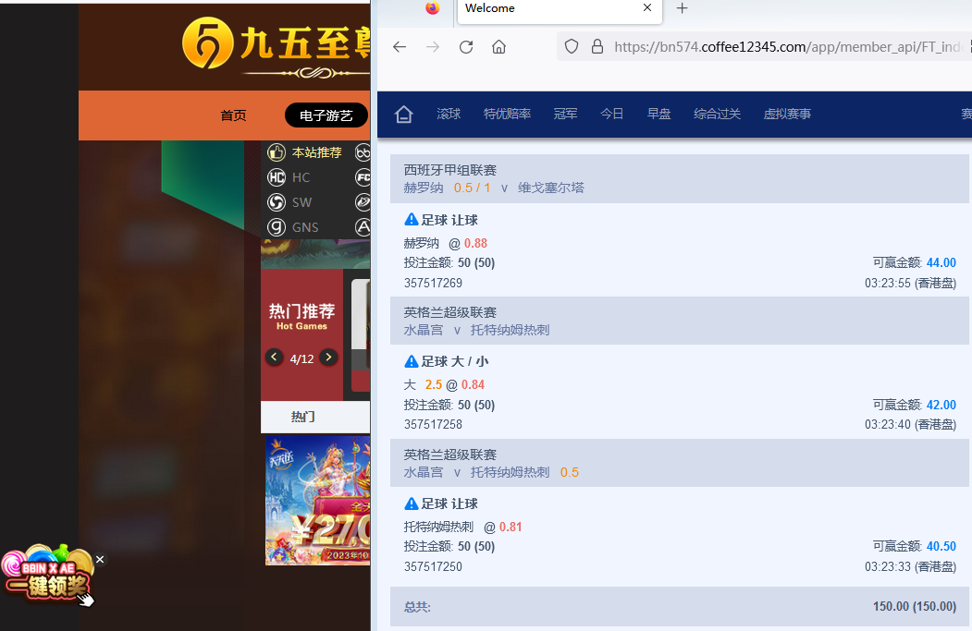Click the winnable amount 44.00
Viewport: 972px width, 631px height.
coord(941,262)
